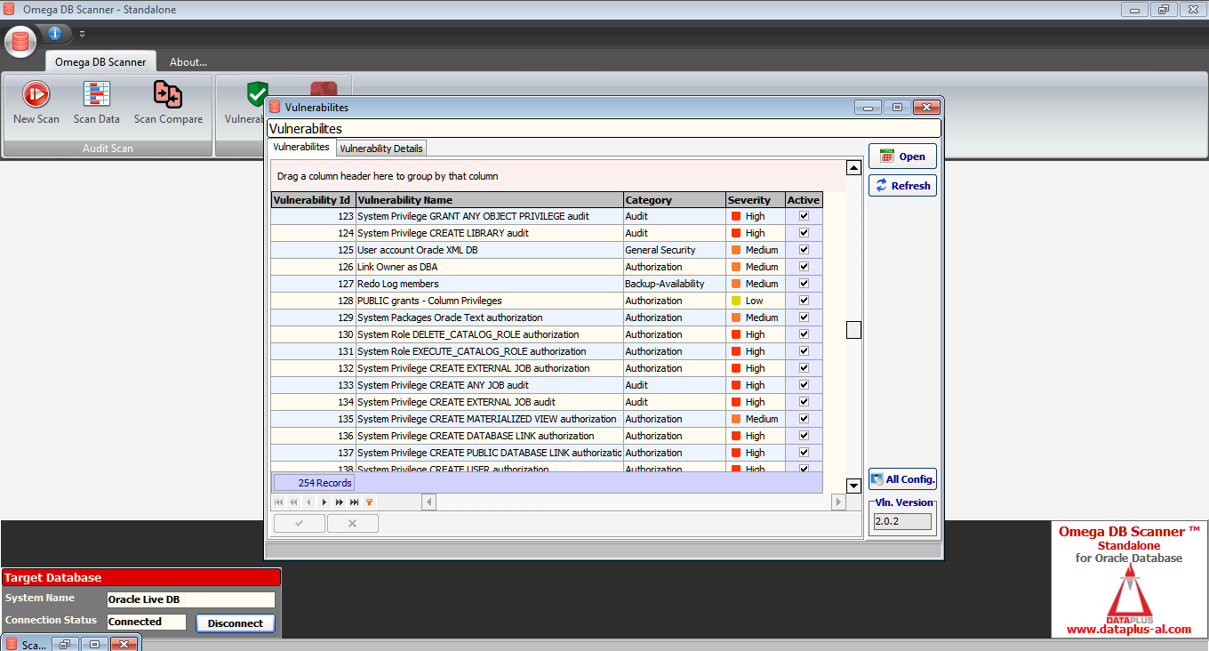This screenshot has width=1209, height=651.
Task: Toggle Active checkbox for Redo Log members
Action: pos(804,284)
